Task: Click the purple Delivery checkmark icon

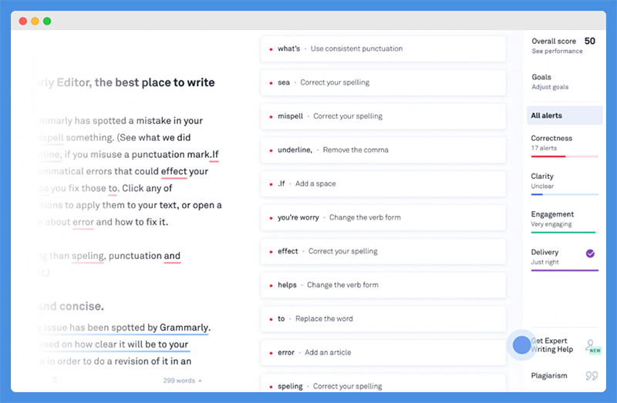Action: (x=590, y=254)
